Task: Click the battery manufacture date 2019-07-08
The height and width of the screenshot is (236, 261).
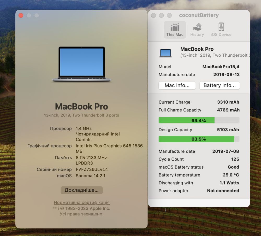Action: 226,151
